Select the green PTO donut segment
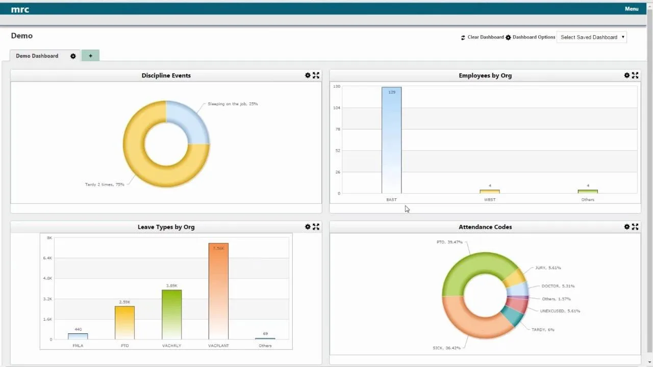This screenshot has height=367, width=653. 467,268
